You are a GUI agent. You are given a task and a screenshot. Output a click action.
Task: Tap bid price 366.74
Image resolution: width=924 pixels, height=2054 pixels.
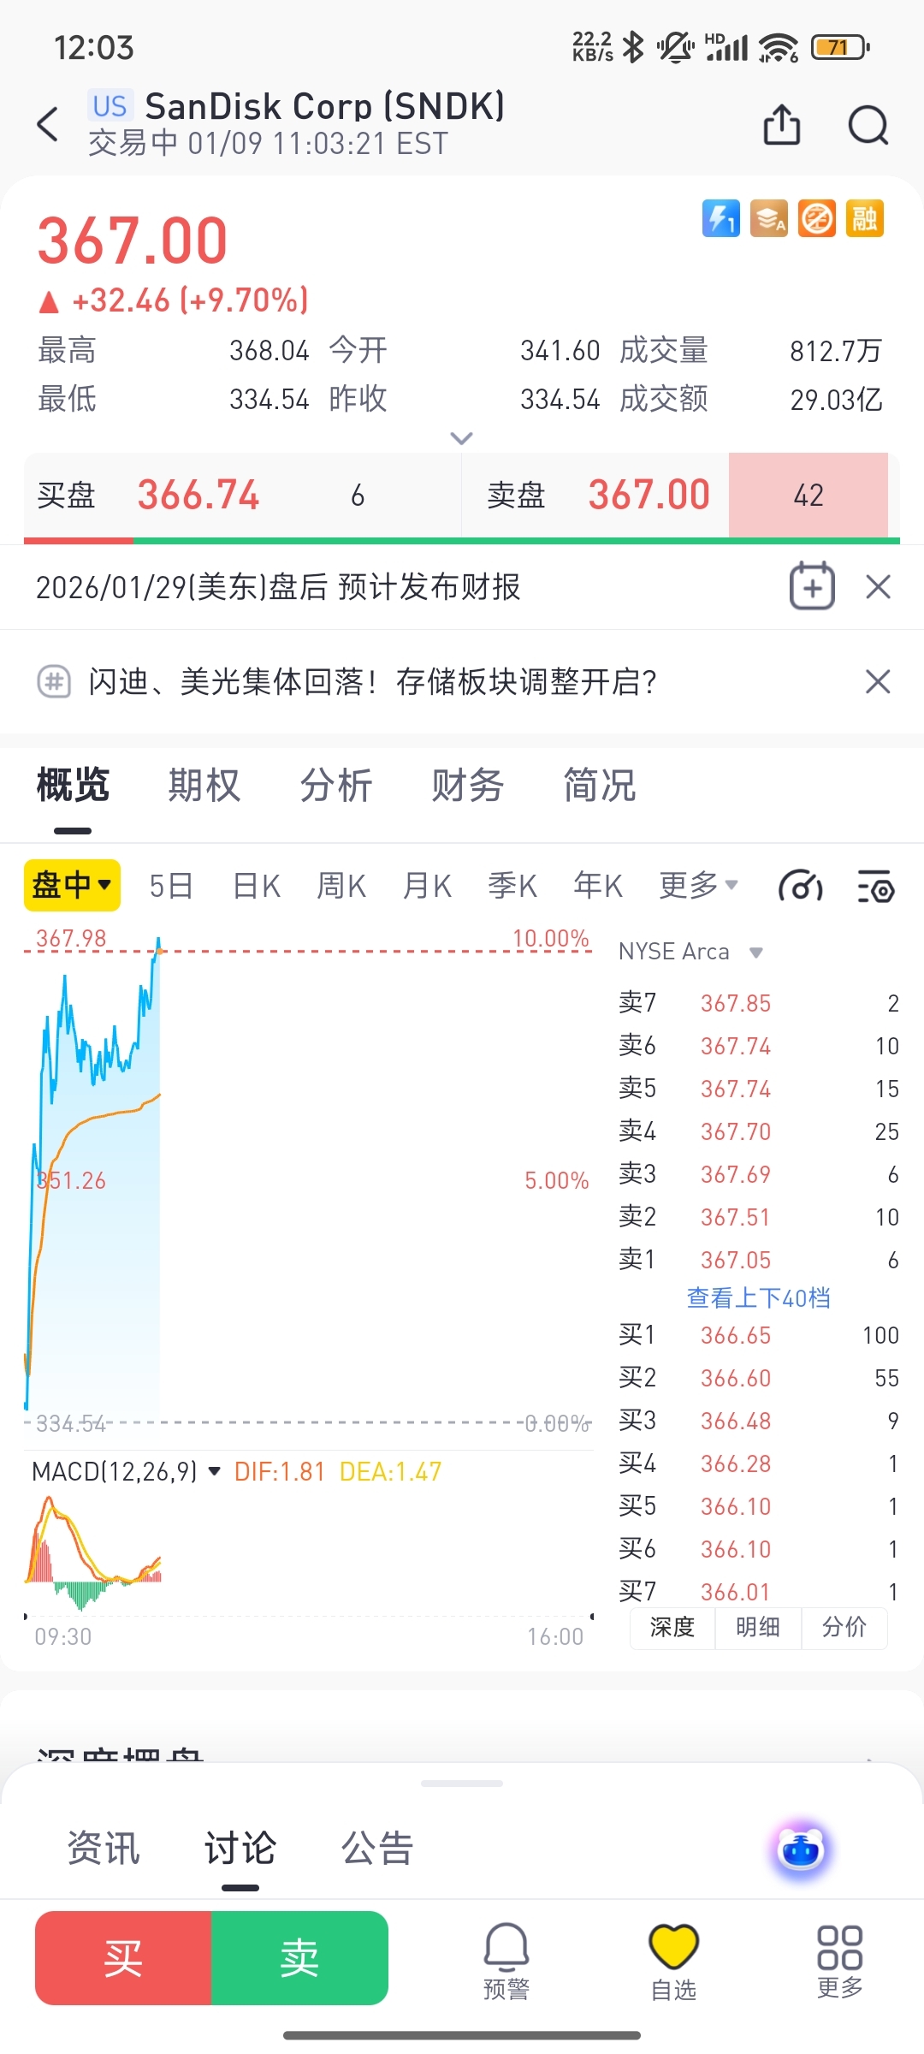coord(198,495)
